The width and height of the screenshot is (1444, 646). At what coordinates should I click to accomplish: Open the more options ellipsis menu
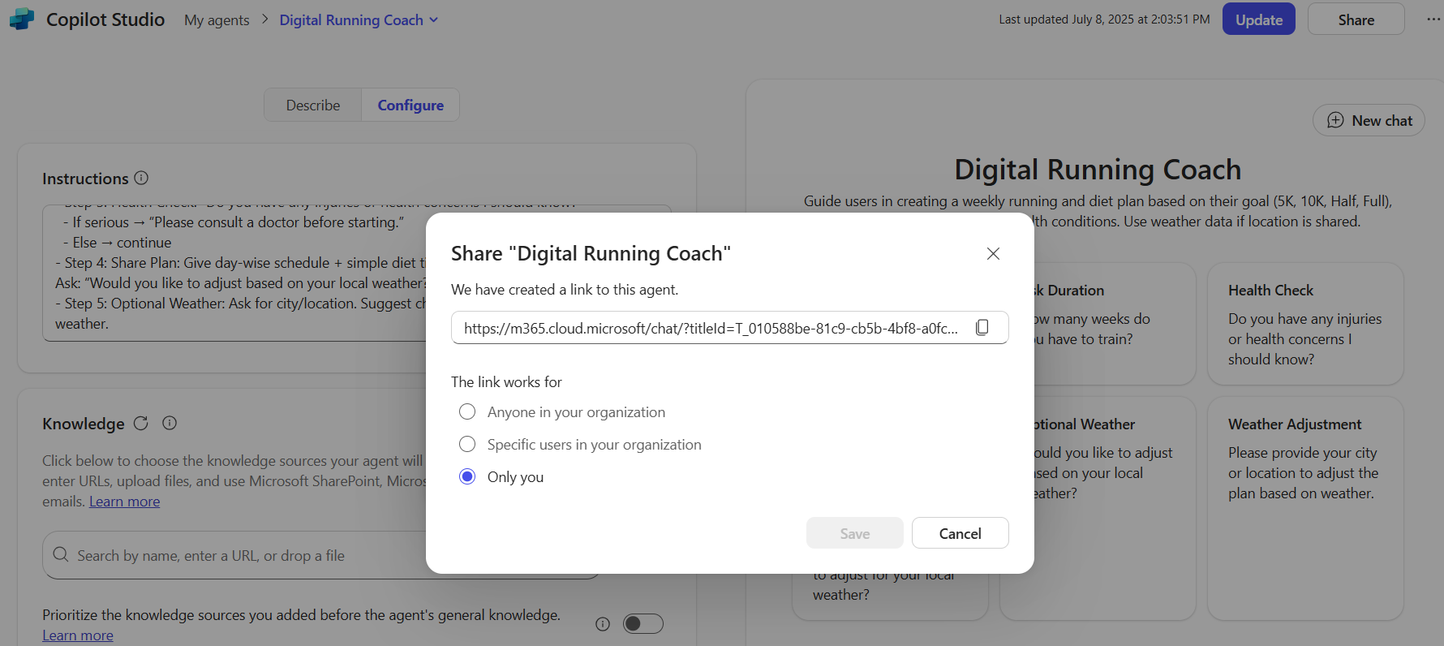tap(1433, 19)
